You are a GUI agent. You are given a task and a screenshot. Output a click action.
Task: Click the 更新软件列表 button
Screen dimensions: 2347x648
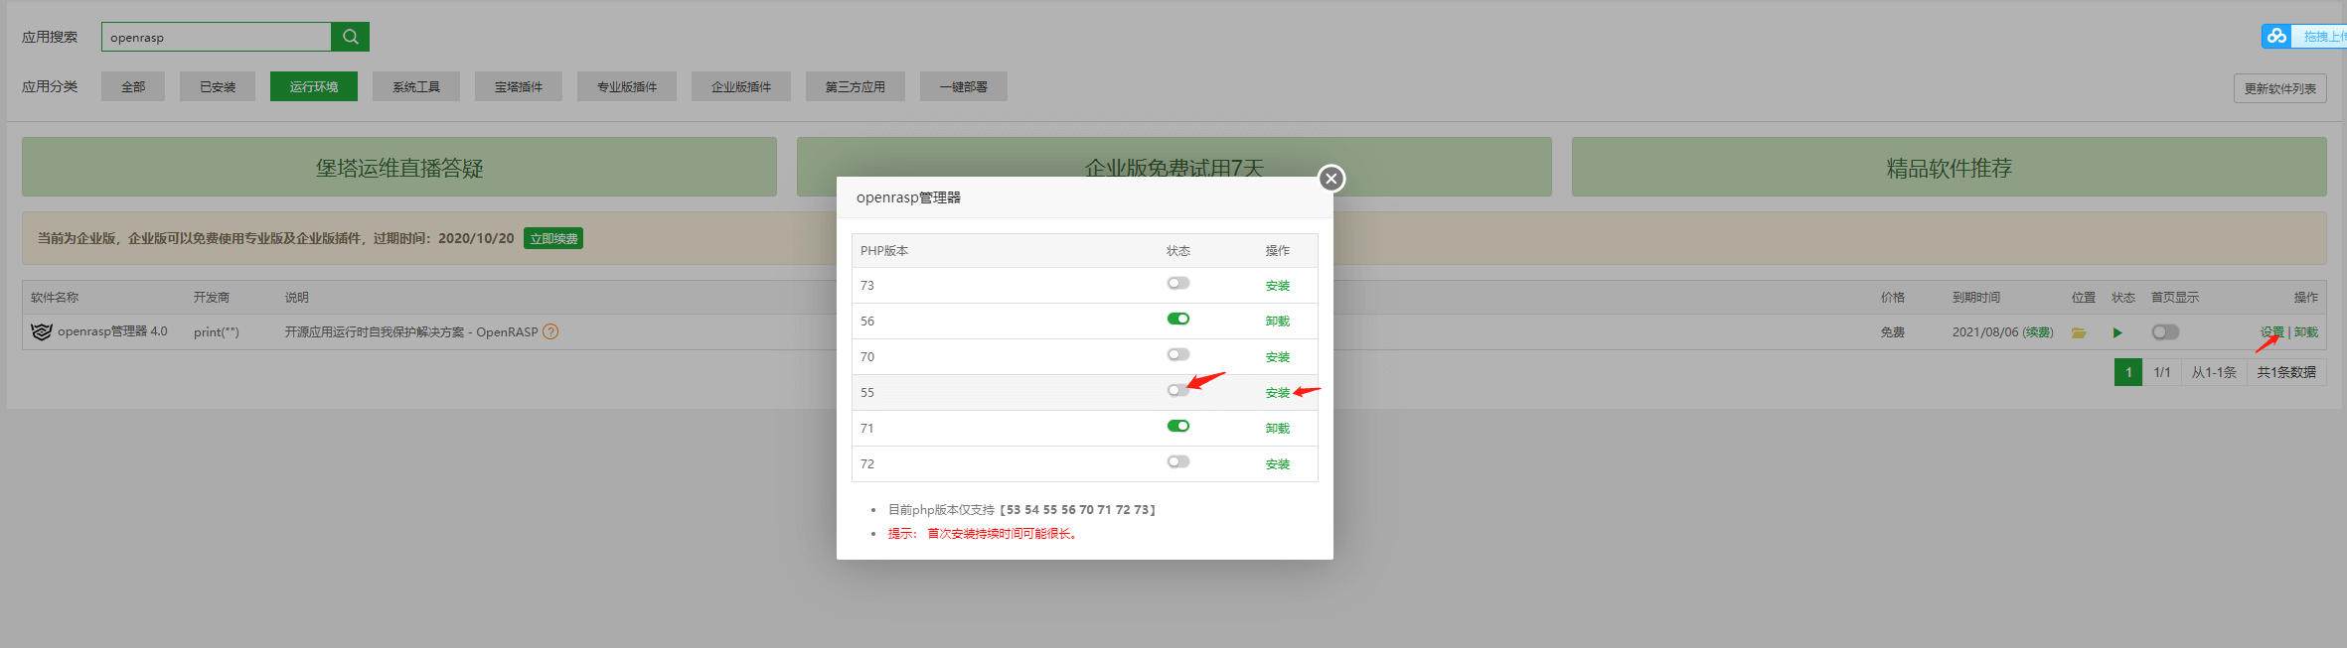(x=2280, y=88)
